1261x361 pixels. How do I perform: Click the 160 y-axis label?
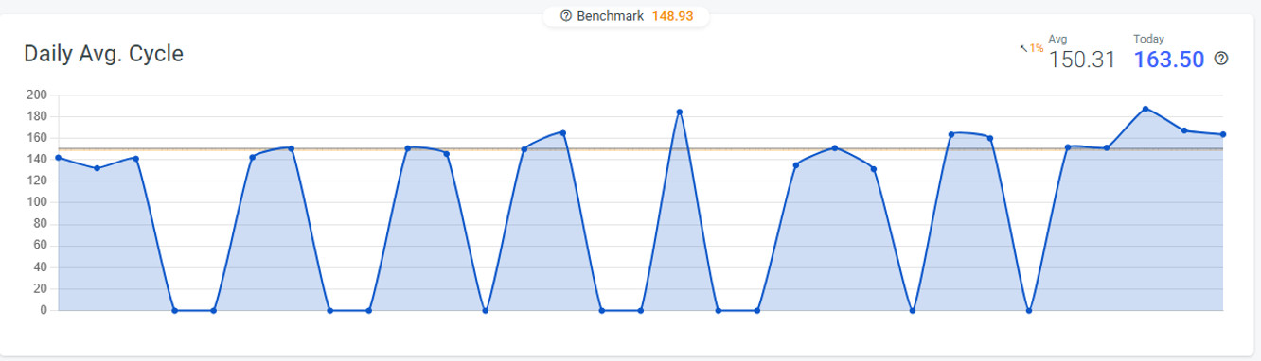[38, 138]
